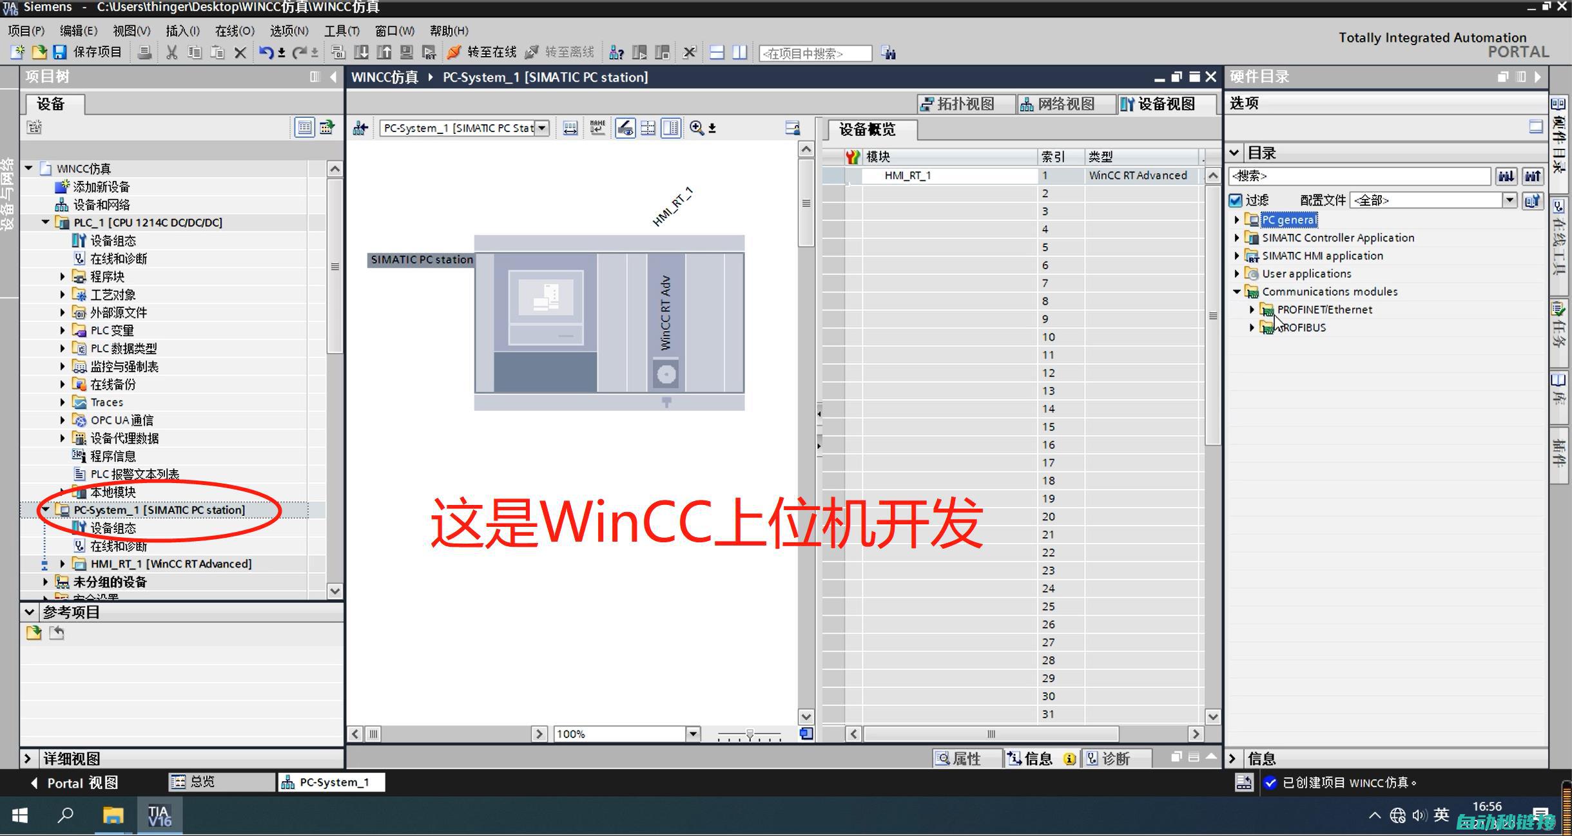The width and height of the screenshot is (1572, 836).
Task: Click the New project toolbar icon
Action: coord(18,52)
